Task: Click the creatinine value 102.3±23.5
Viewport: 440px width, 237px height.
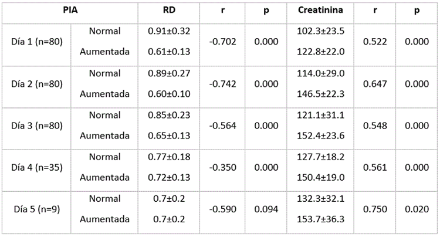Action: (x=320, y=32)
